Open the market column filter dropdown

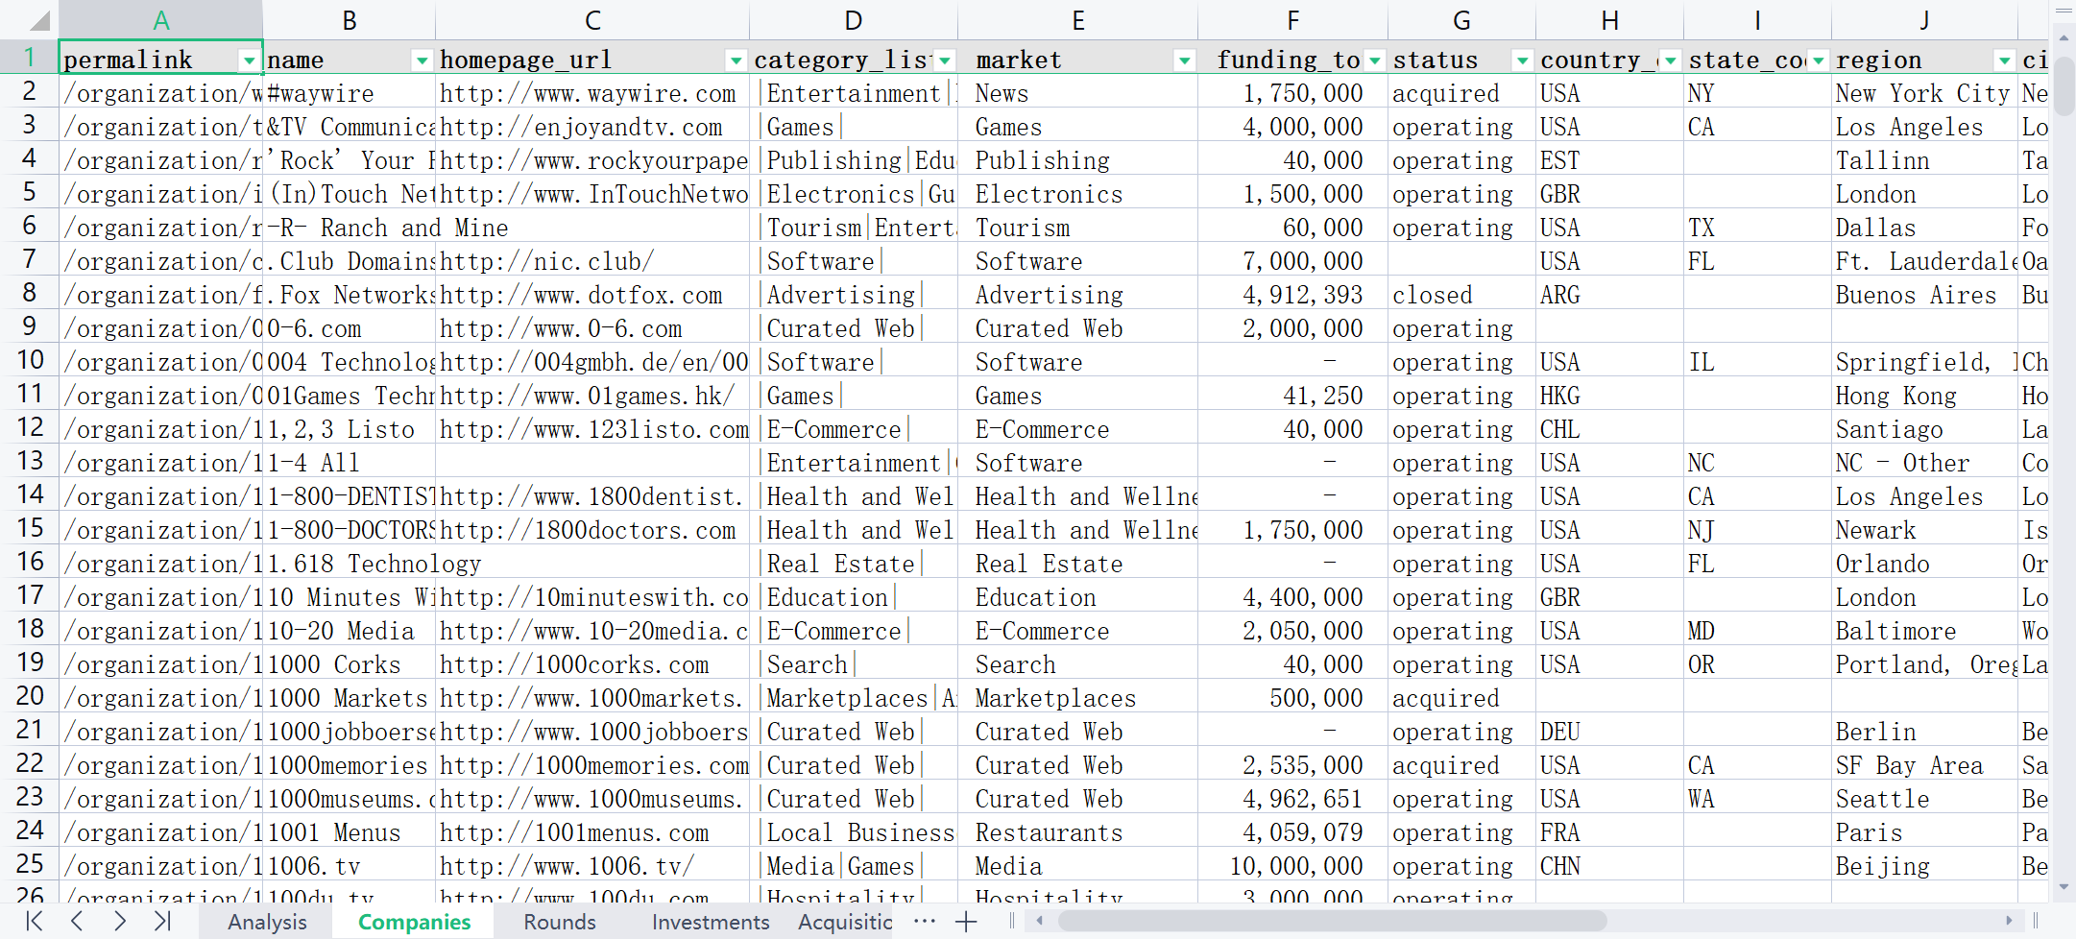click(1185, 60)
